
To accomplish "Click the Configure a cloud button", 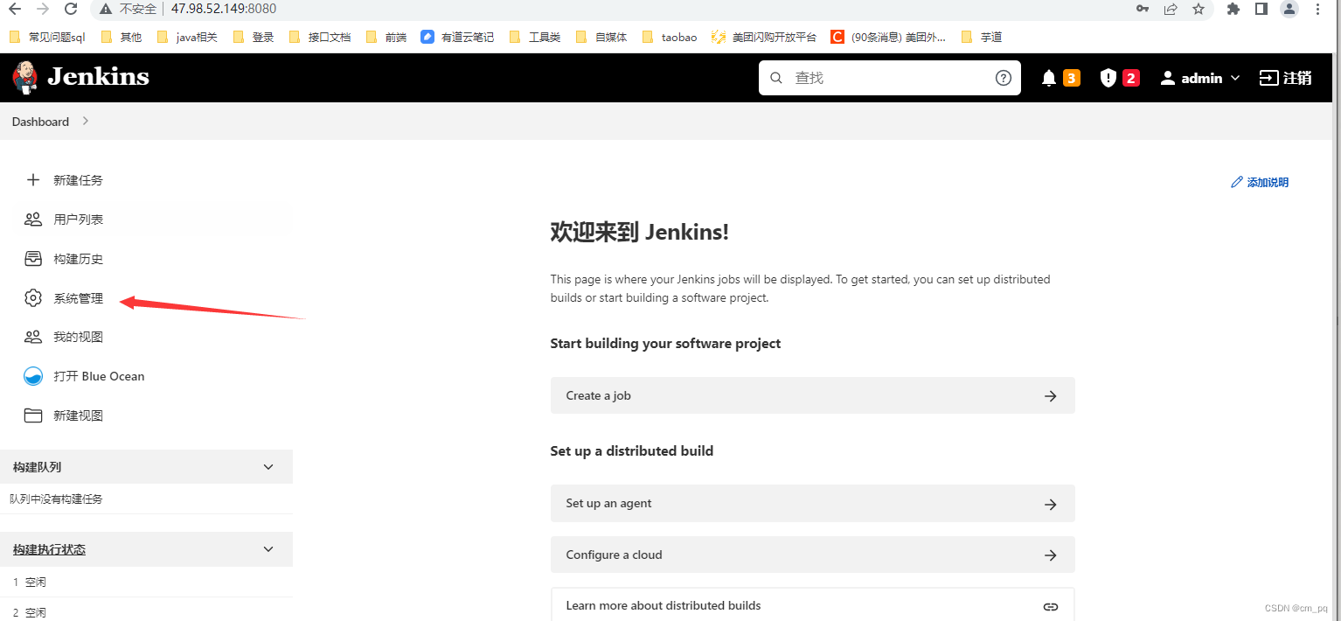I will coord(812,555).
